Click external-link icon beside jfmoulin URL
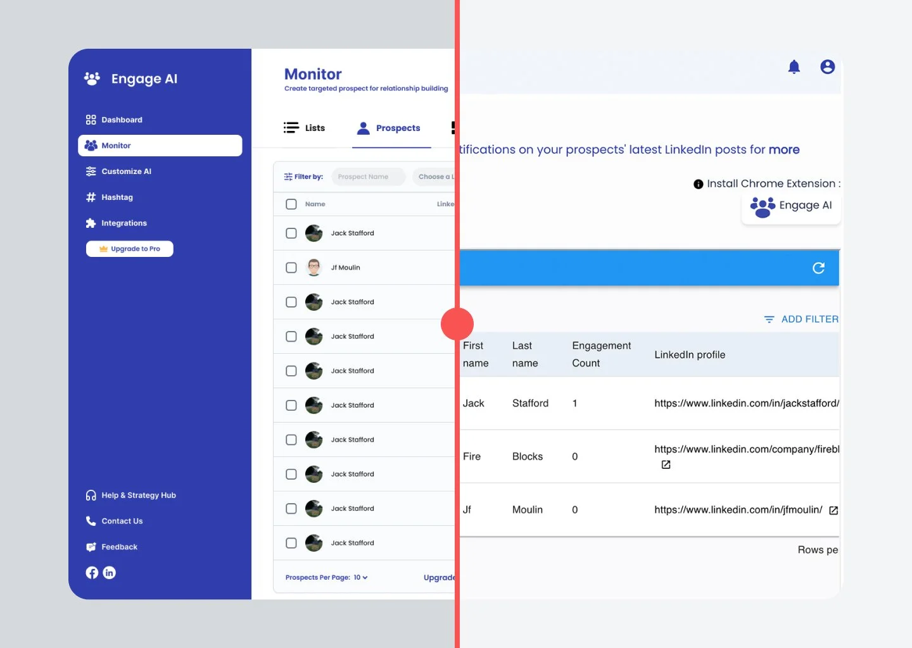Image resolution: width=912 pixels, height=648 pixels. 833,511
